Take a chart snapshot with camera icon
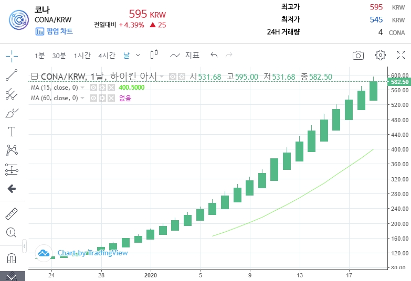 (x=358, y=56)
